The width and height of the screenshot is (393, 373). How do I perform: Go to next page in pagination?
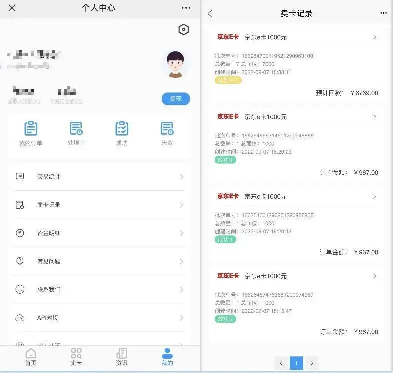(312, 363)
